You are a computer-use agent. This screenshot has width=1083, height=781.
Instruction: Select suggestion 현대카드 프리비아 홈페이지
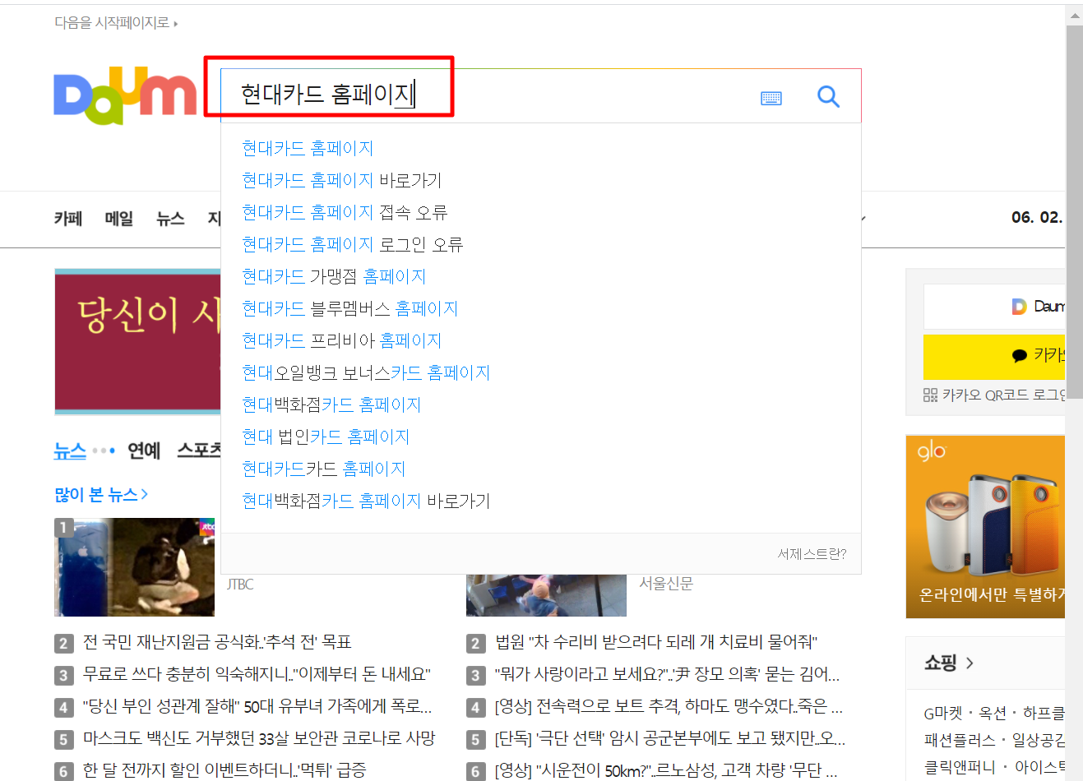click(x=342, y=340)
